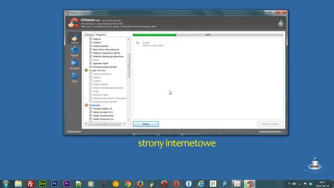Launch FileZilla from the taskbar
334x188 pixels.
(x=30, y=184)
